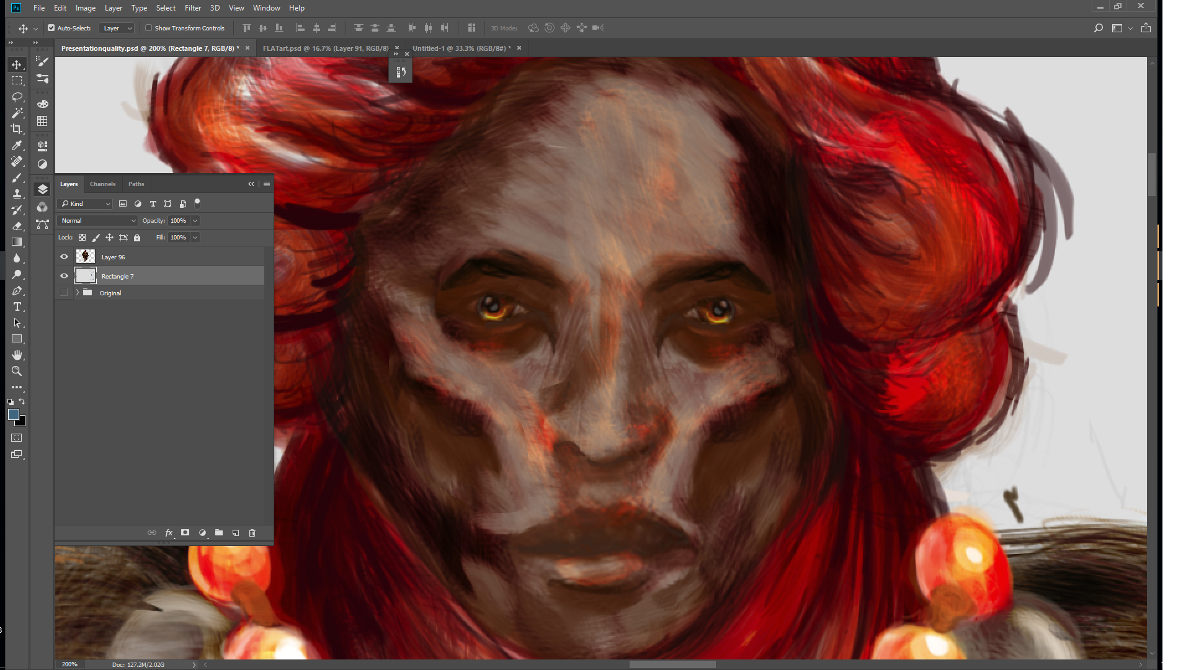1191x670 pixels.
Task: Add a layer mask using panel icon
Action: (185, 533)
